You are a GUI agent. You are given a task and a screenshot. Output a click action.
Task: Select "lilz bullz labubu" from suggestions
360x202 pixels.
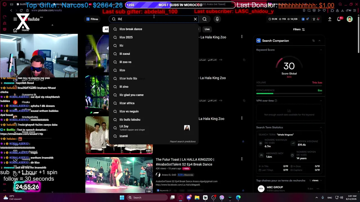(x=154, y=120)
